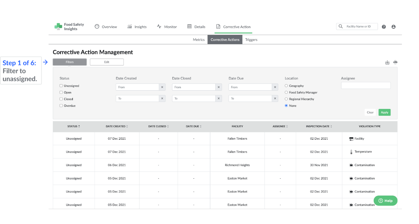The image size is (419, 224).
Task: Clear the Date Due To field
Action: coord(275,99)
